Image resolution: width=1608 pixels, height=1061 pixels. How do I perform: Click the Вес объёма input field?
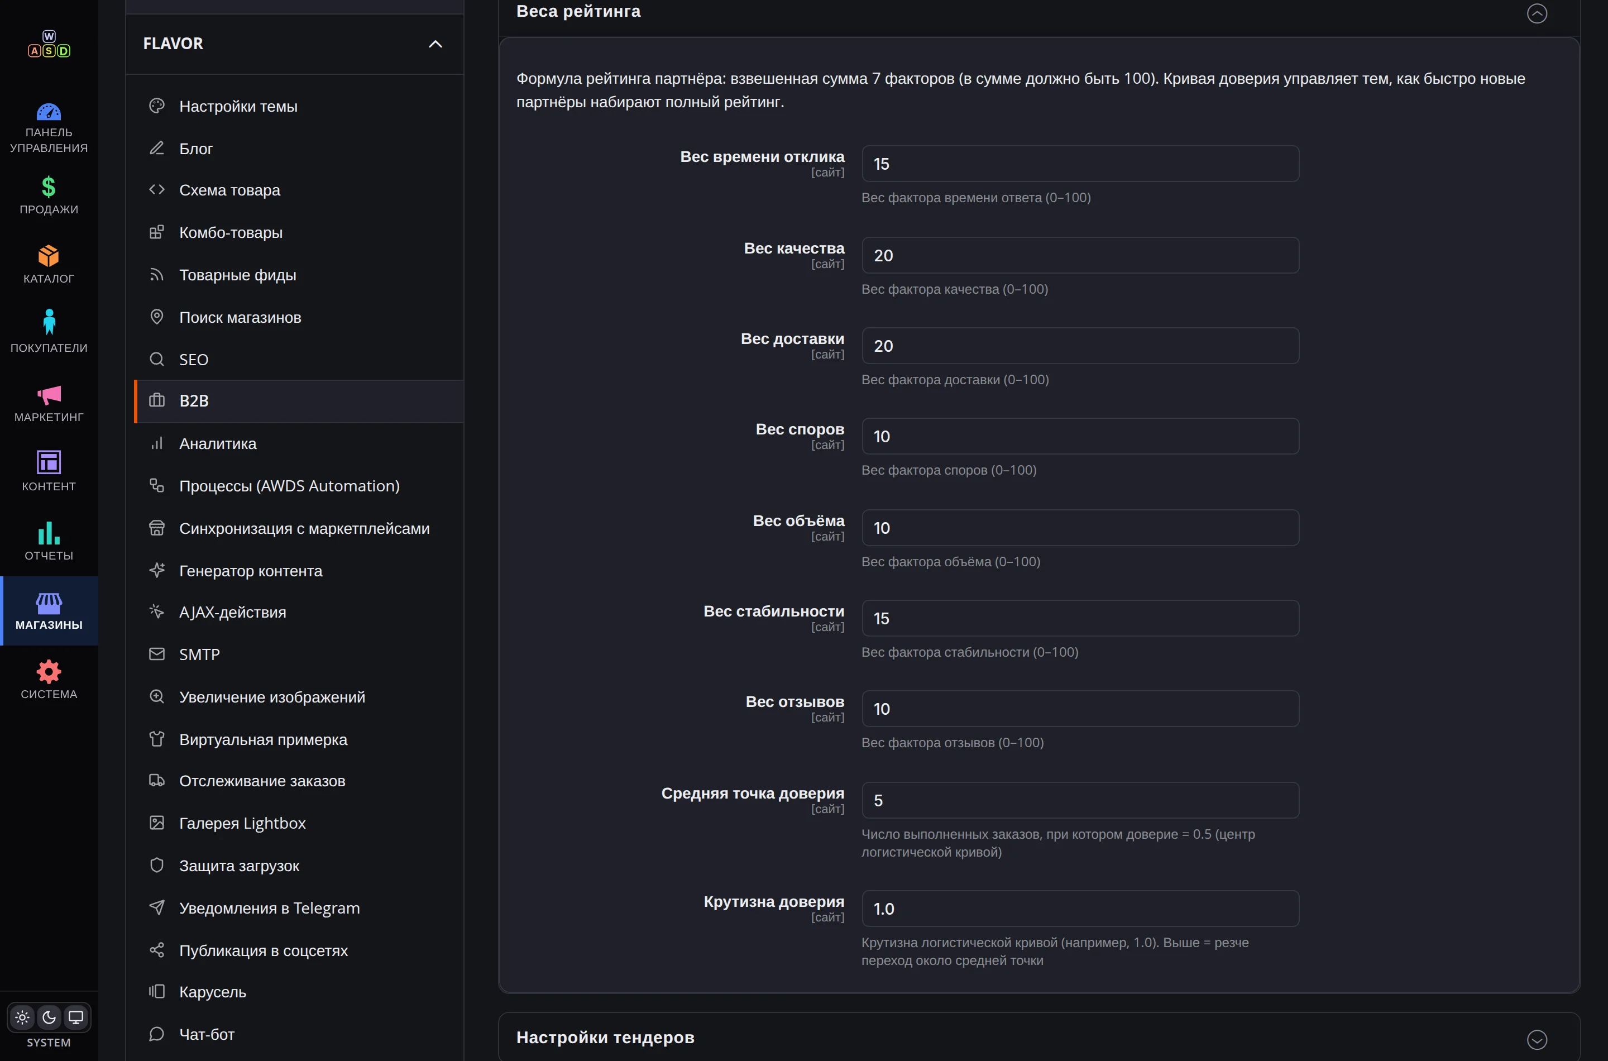[1080, 528]
